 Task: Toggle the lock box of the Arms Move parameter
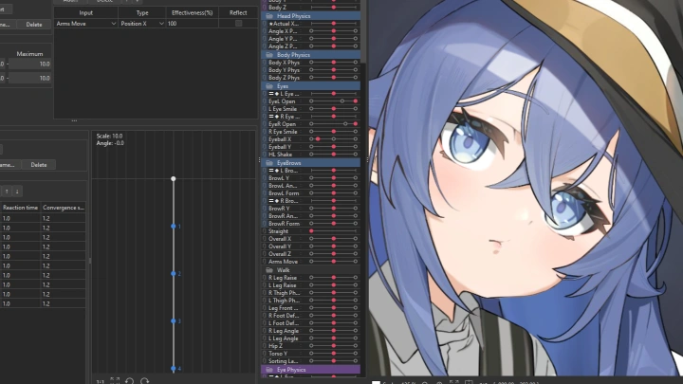(264, 262)
